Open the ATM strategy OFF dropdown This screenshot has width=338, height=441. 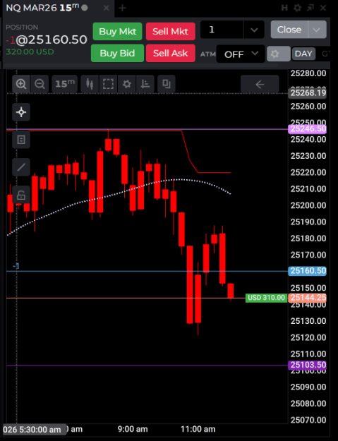[x=241, y=54]
